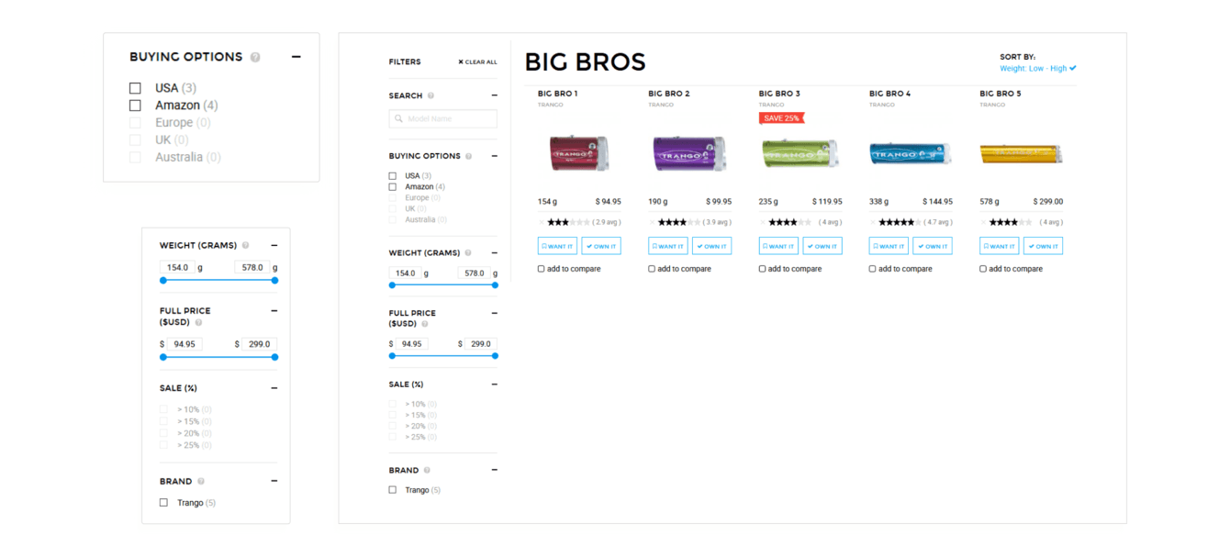Screen dimensions: 1230x557
Task: Click the Save 25% badge on Big Bro 3
Action: [x=782, y=118]
